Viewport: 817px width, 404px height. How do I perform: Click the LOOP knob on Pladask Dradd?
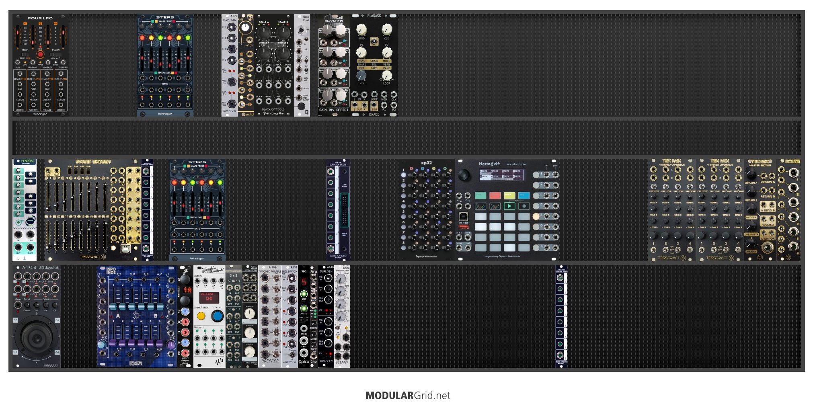point(387,76)
